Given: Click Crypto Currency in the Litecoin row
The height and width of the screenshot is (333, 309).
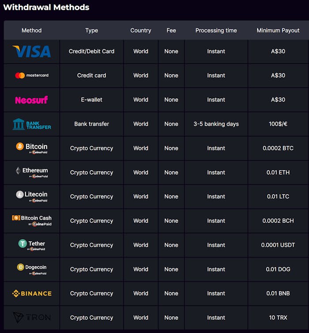Looking at the screenshot, I should point(91,197).
